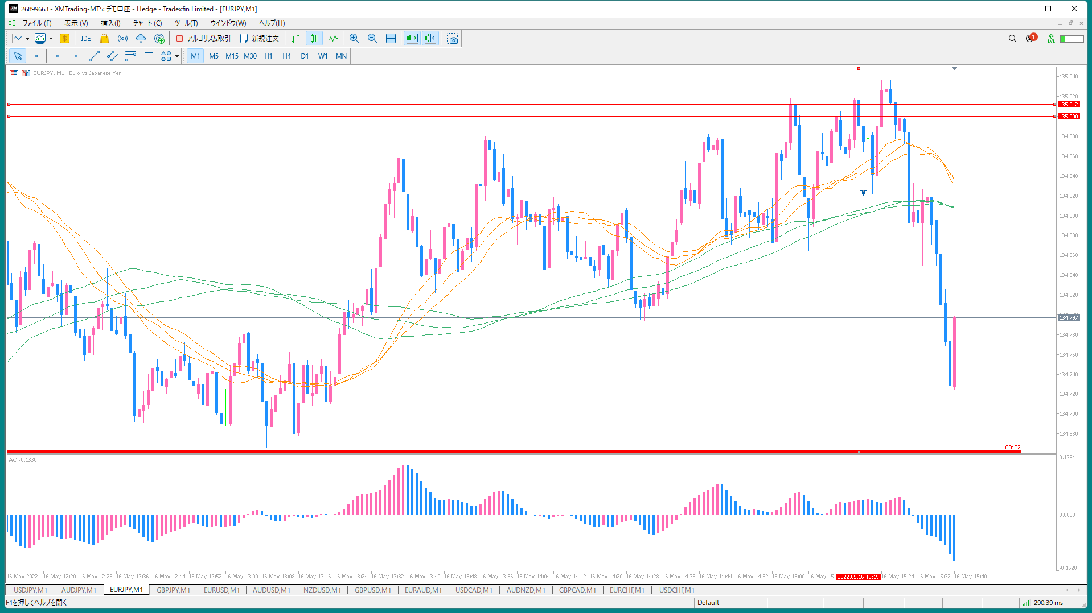Open the チャート (C) menu

click(147, 23)
